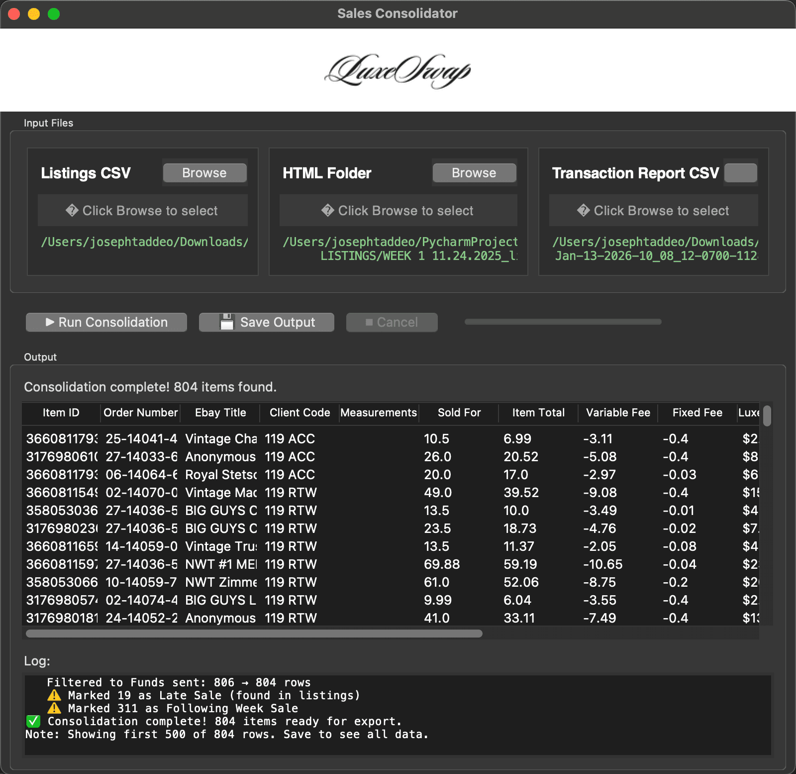Click the green checkmark beside 'Consolidation complete!'
The height and width of the screenshot is (774, 796).
click(33, 721)
